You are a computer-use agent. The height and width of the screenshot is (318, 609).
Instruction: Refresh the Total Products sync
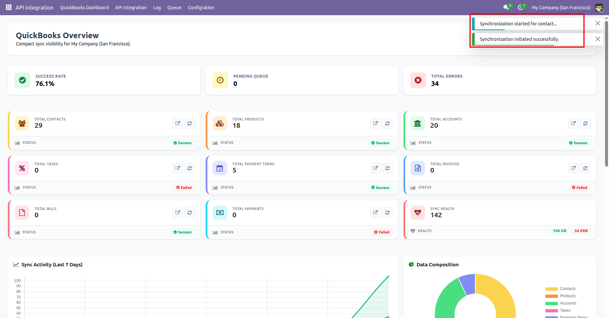pos(387,123)
